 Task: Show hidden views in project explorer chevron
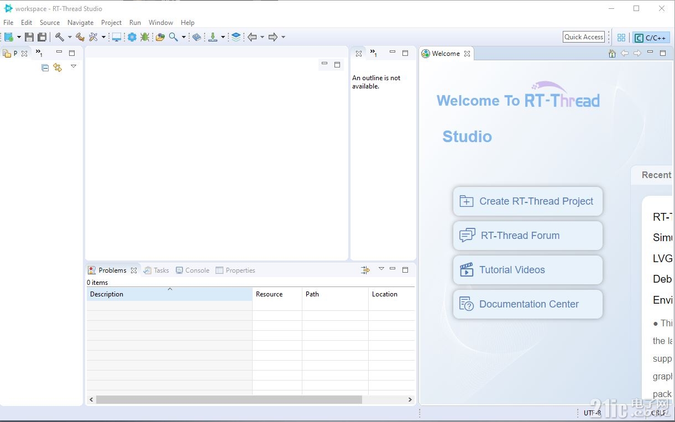point(39,53)
